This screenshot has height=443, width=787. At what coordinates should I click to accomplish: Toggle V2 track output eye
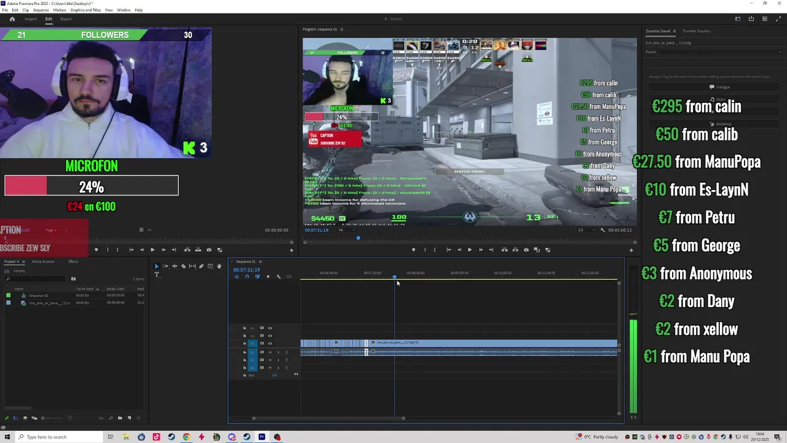point(269,336)
